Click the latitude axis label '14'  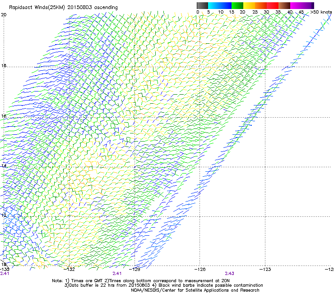pyautogui.click(x=4, y=166)
